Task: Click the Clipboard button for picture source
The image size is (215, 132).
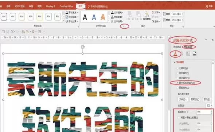Action: (x=195, y=99)
